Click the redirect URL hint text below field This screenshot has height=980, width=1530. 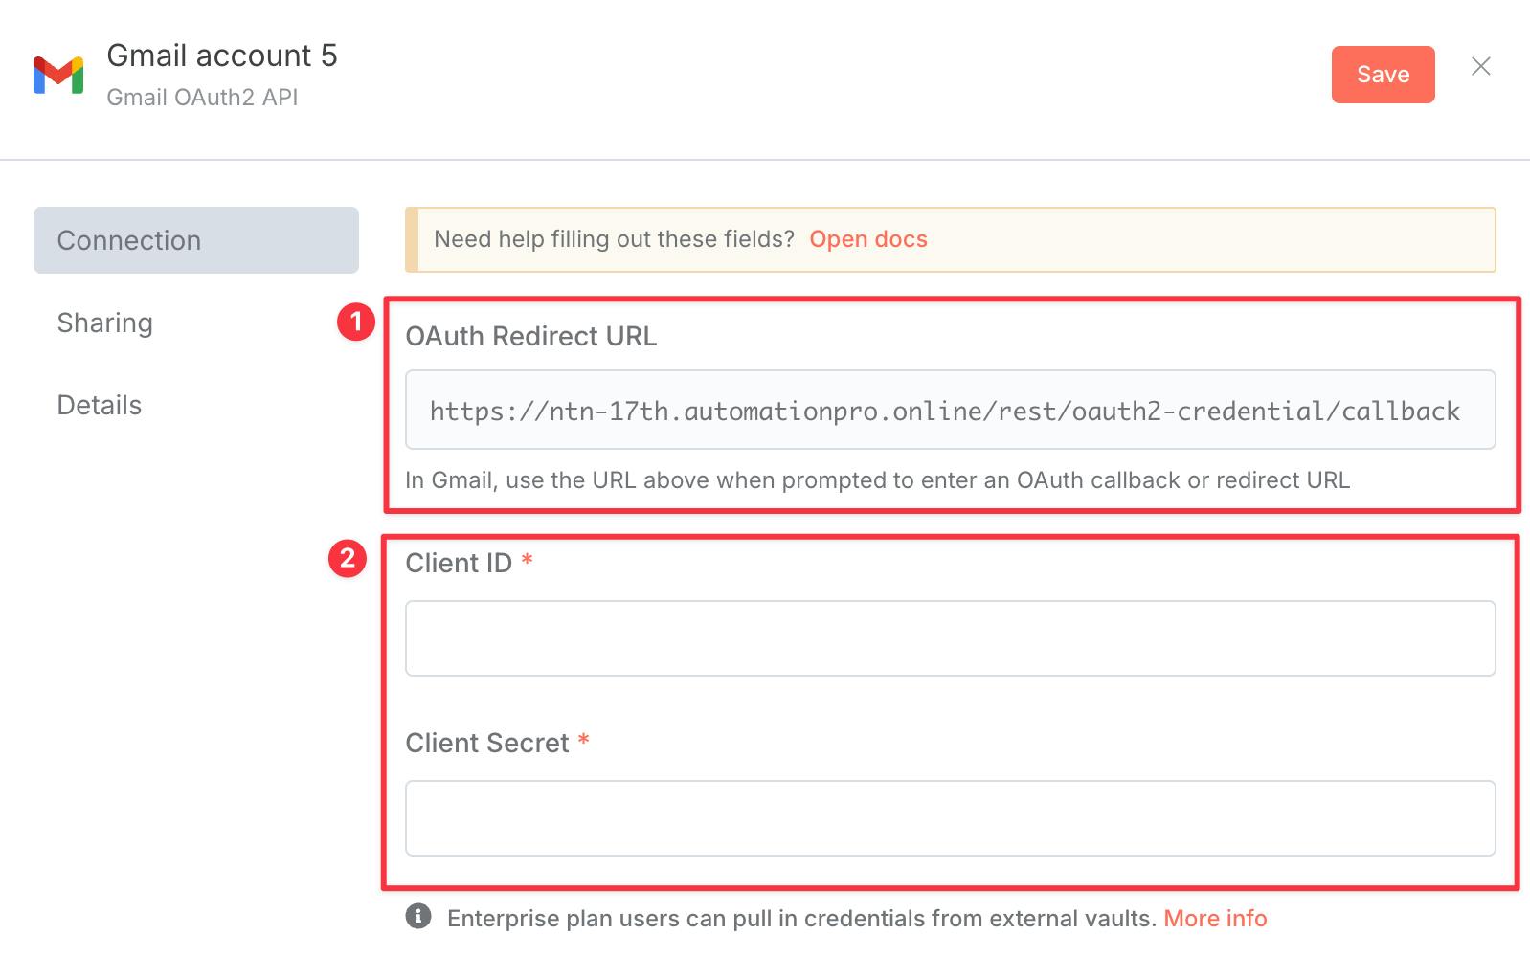(877, 480)
